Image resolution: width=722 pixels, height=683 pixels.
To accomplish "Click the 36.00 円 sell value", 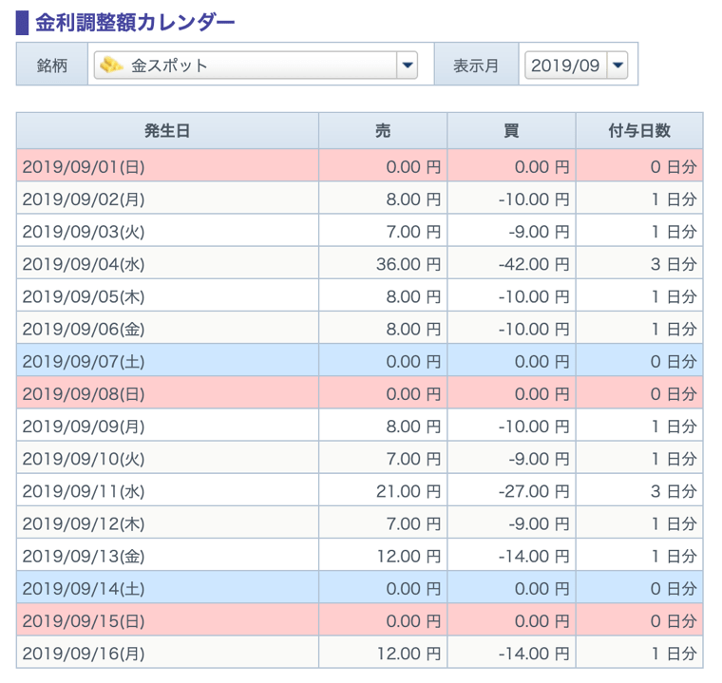I will point(408,264).
